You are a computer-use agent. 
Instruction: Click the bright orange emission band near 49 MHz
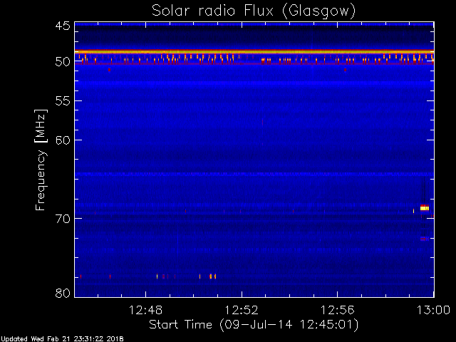tap(254, 52)
